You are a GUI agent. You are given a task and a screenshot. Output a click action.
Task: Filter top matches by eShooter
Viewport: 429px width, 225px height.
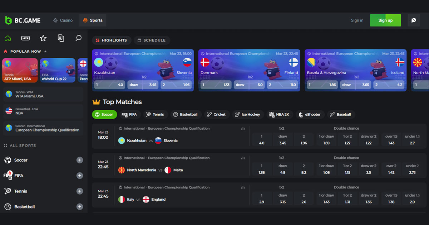310,115
